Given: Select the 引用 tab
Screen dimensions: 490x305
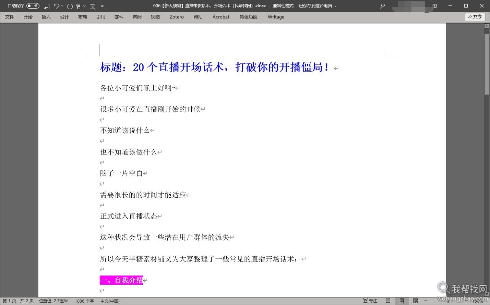Looking at the screenshot, I should 101,17.
